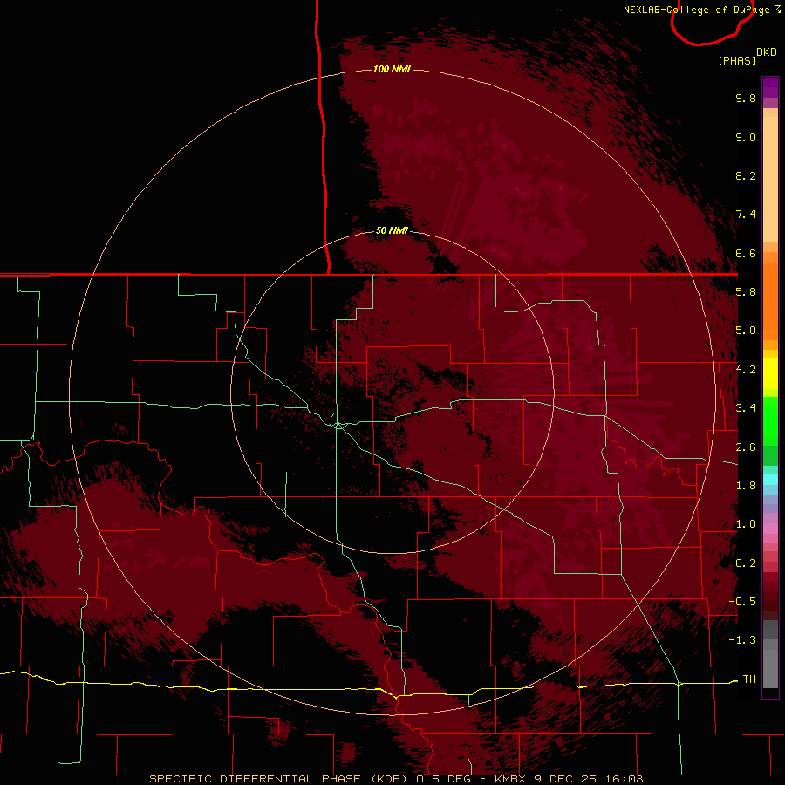Image resolution: width=785 pixels, height=785 pixels.
Task: Click the 7.4 scale value
Action: point(746,215)
